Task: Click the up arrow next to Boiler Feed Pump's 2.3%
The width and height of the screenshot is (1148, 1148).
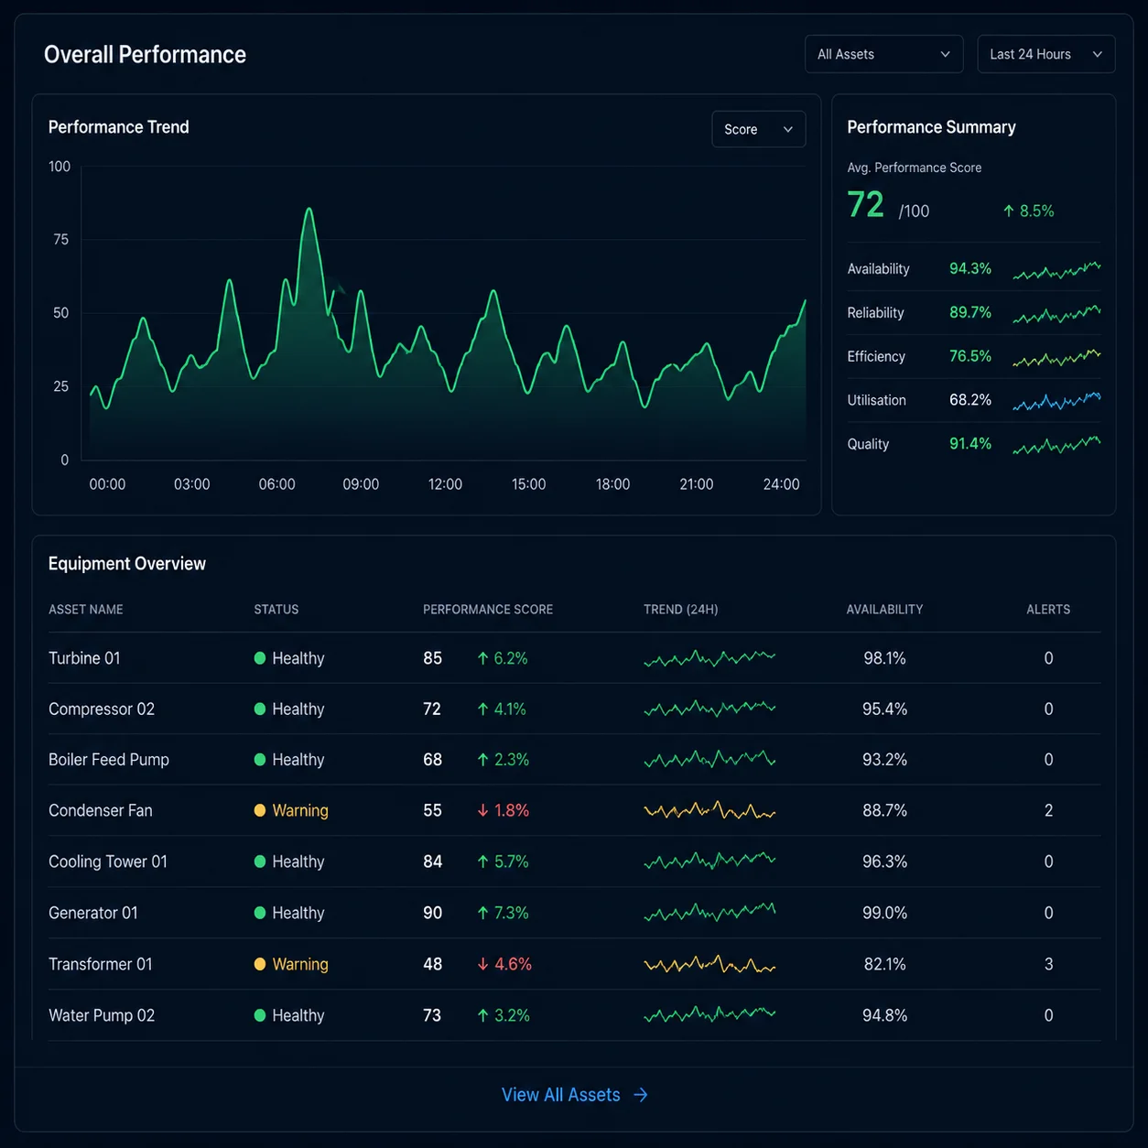Action: point(482,760)
